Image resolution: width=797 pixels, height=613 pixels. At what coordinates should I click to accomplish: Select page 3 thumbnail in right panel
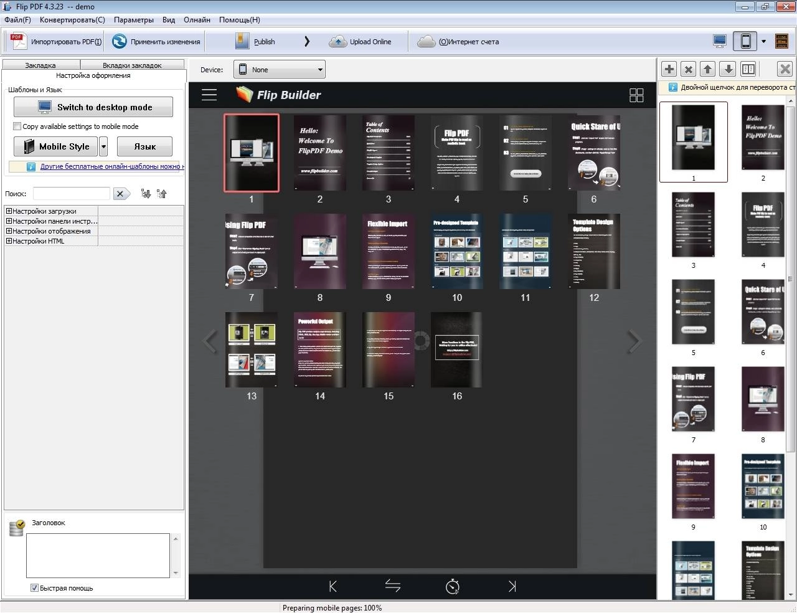693,224
